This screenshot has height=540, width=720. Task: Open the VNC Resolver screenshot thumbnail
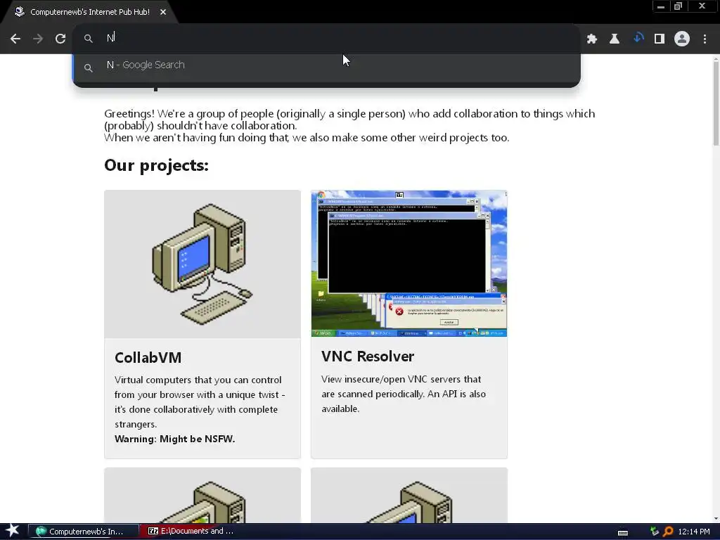(x=409, y=264)
